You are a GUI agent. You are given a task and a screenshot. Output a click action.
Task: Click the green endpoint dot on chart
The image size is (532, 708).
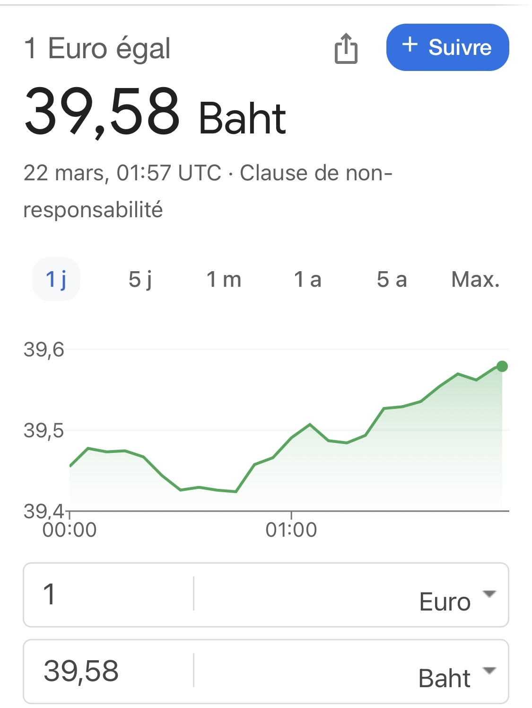502,366
